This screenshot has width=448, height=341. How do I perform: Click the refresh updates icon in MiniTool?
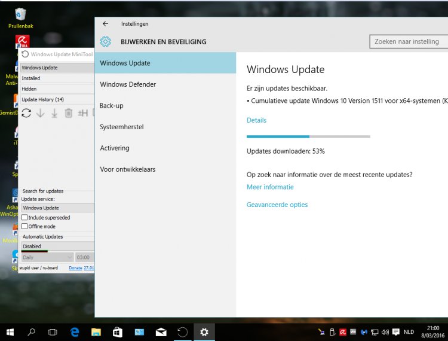coord(26,113)
